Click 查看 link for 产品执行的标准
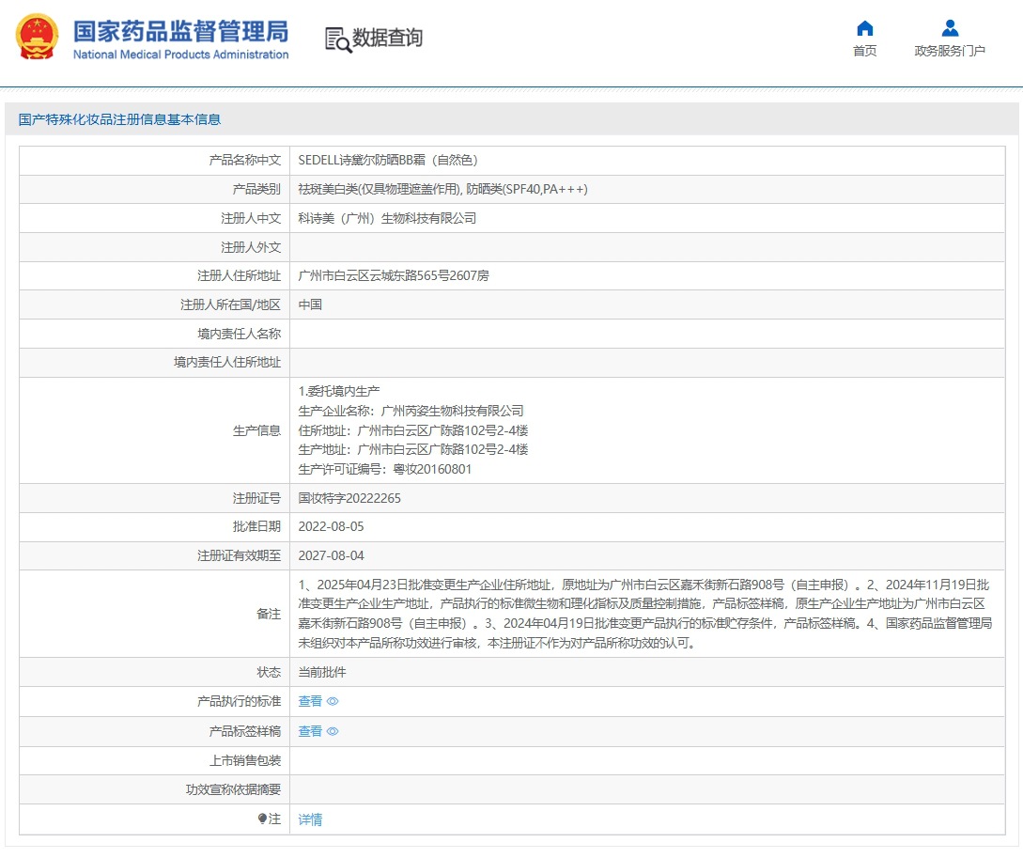 [x=310, y=701]
